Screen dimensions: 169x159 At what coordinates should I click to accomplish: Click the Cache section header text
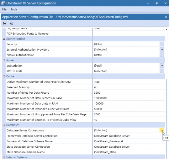[10, 76]
